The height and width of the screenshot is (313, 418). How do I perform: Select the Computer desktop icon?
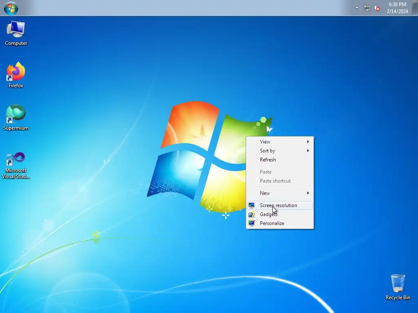click(x=16, y=33)
